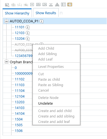
Task: Open info bubble beside node 12103
Action: click(28, 33)
